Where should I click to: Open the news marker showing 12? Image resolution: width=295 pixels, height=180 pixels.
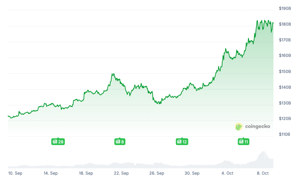182,142
